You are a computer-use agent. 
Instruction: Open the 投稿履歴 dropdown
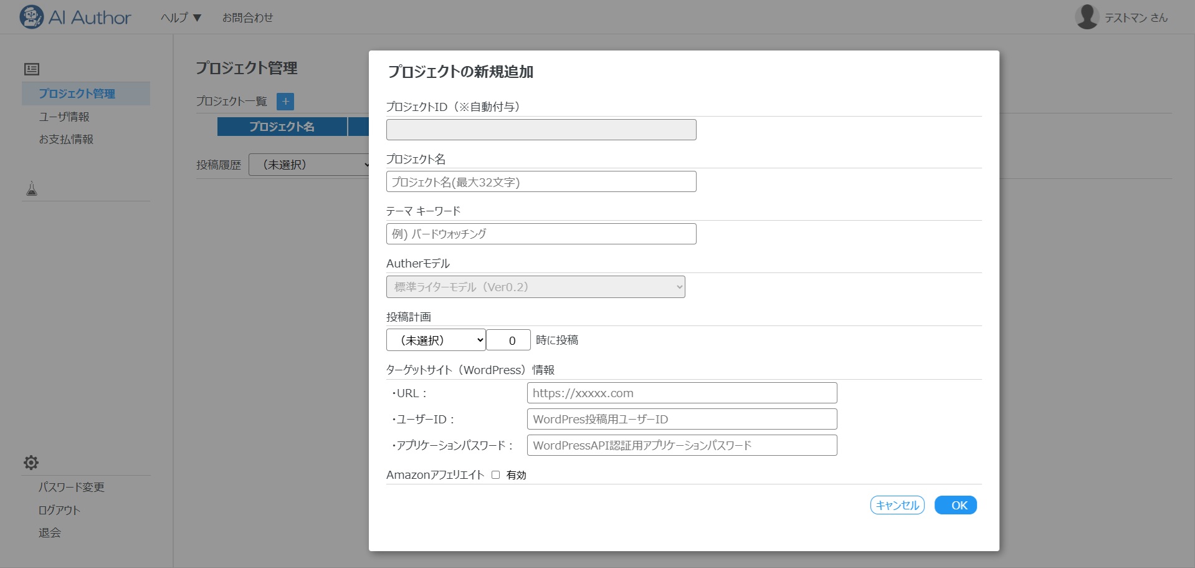[x=310, y=165]
